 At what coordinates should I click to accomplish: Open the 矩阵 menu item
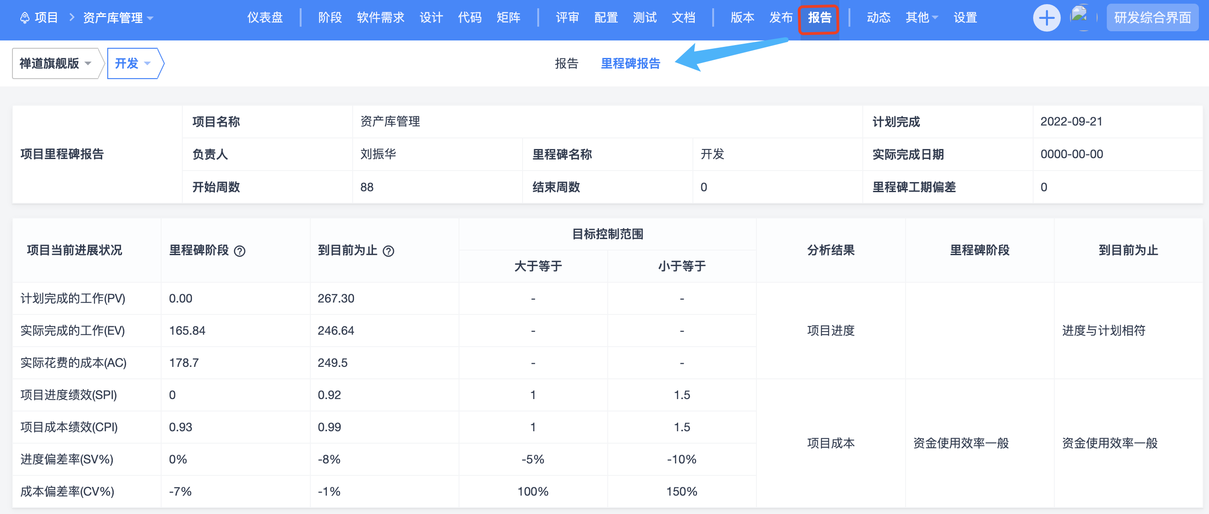tap(508, 18)
